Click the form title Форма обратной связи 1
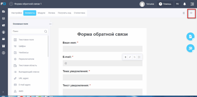The width and height of the screenshot is (197, 97). click(x=28, y=4)
